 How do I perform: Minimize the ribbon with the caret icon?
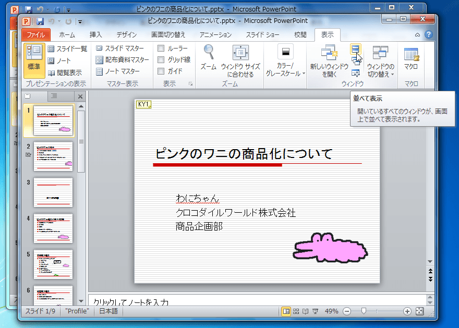point(417,35)
